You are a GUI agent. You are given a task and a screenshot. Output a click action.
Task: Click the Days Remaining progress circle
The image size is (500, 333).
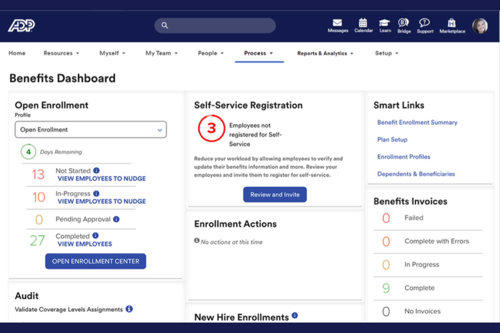pyautogui.click(x=28, y=152)
